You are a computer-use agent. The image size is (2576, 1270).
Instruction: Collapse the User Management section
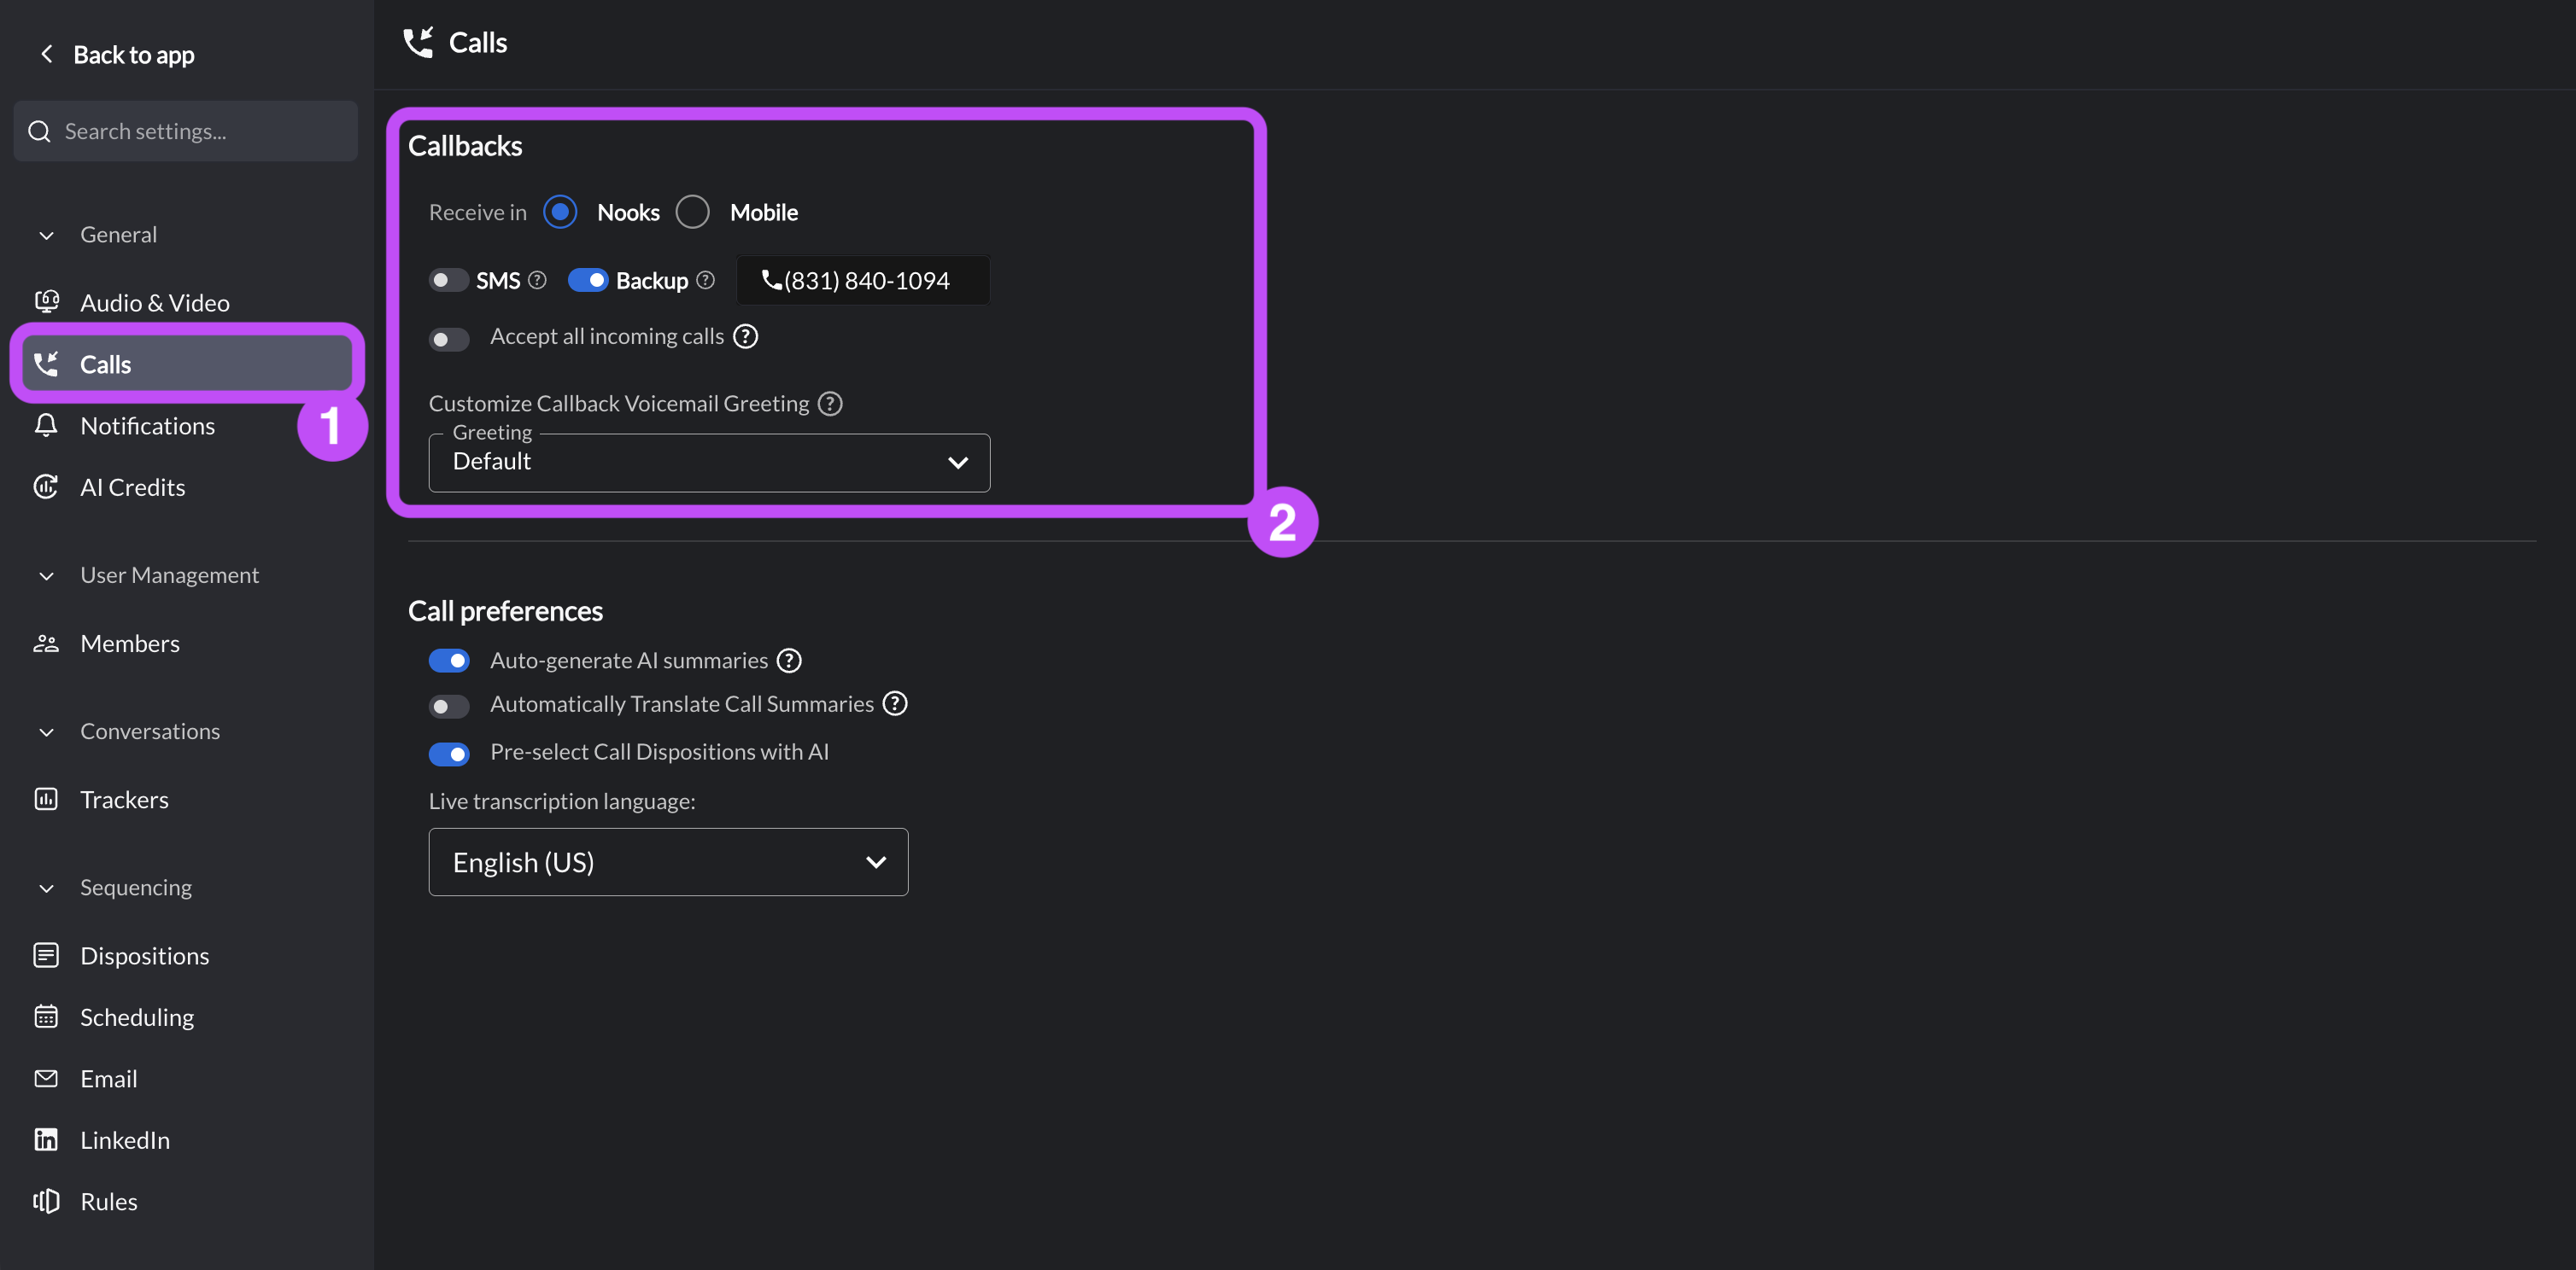tap(46, 575)
